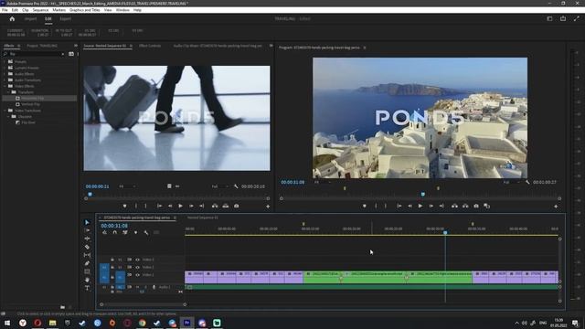Click Lift button in Program monitor
This screenshot has height=329, width=585.
(x=454, y=206)
